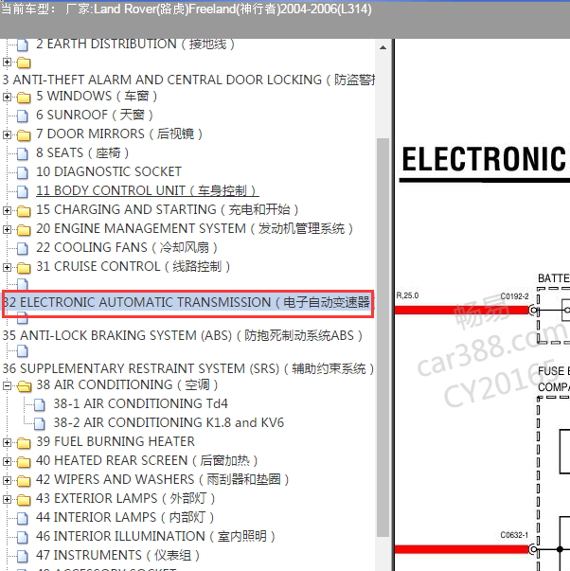The image size is (570, 571).
Task: Expand the 7 DOOR MIRRORS folder
Action: (7, 134)
